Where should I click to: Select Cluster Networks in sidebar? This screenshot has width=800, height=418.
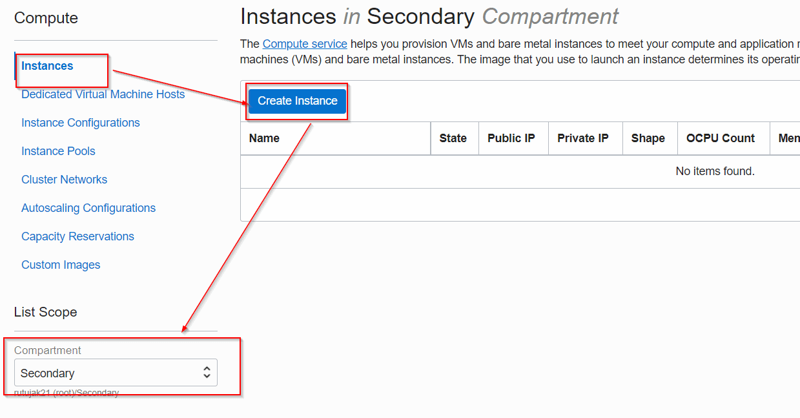(x=64, y=180)
